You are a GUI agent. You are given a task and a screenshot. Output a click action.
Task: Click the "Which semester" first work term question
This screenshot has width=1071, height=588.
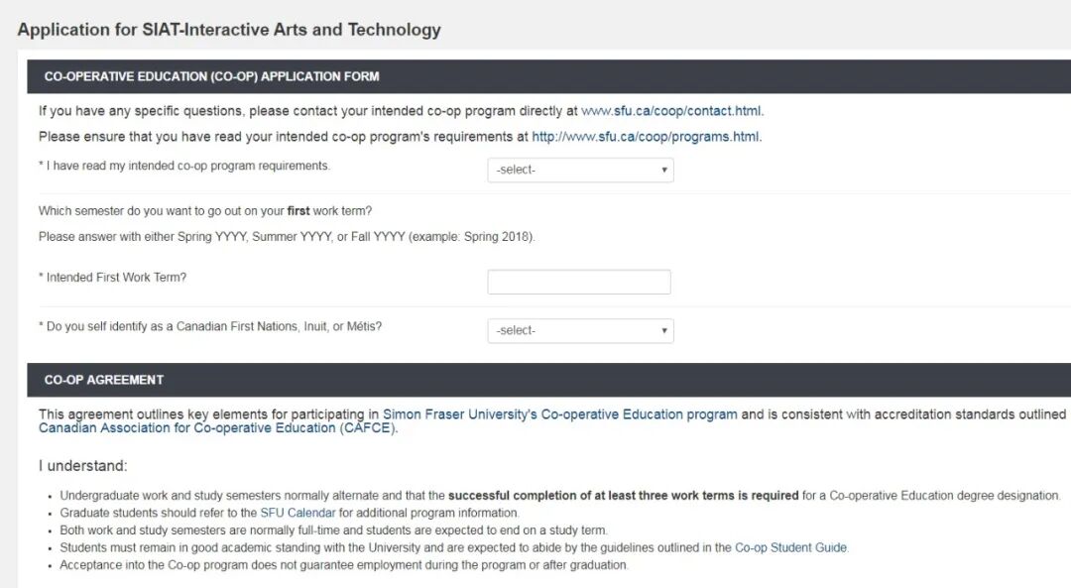click(205, 211)
